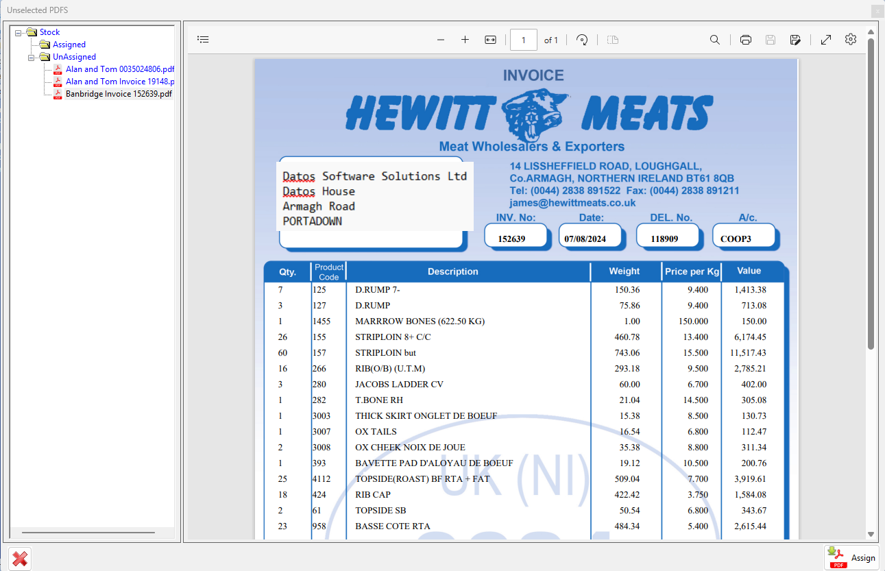Collapse the UnAssigned folder node
885x571 pixels.
31,57
